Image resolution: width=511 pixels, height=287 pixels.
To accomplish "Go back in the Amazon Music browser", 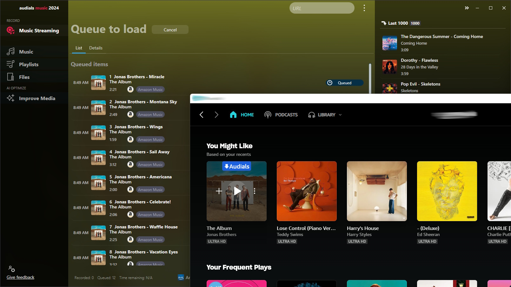I will [x=201, y=115].
